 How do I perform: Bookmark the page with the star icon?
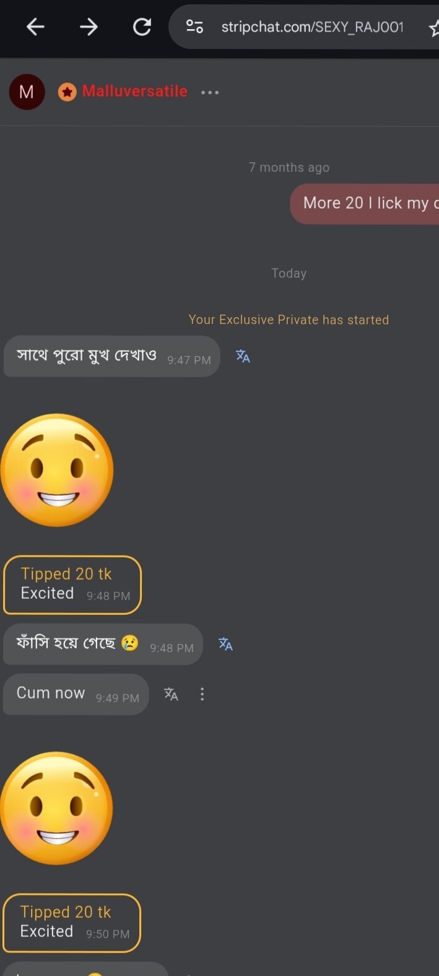[433, 27]
